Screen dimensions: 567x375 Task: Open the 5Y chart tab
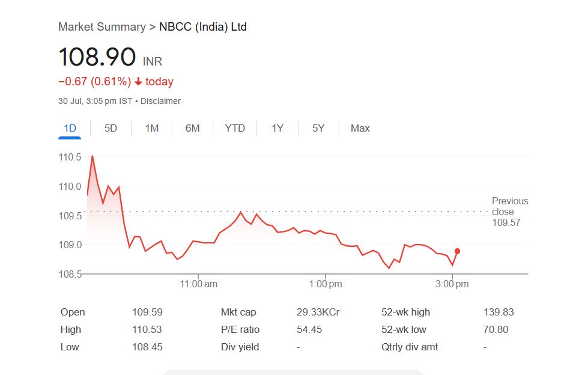coord(318,128)
